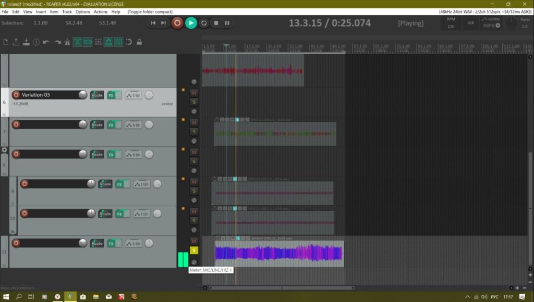
Task: Toggle the move envelope points with items icon
Action: pos(108,42)
